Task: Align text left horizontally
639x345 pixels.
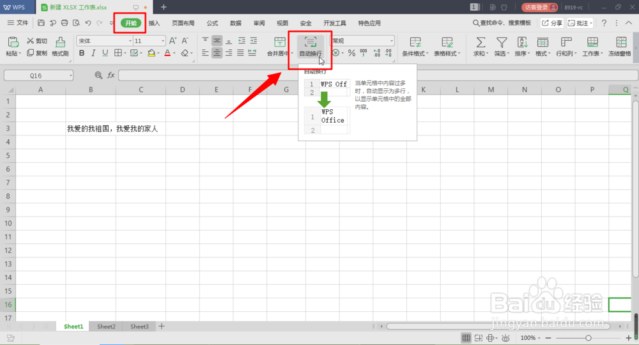Action: click(205, 52)
